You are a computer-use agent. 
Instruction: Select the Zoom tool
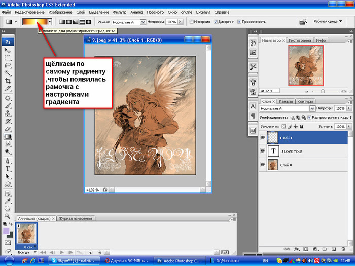tap(8, 216)
